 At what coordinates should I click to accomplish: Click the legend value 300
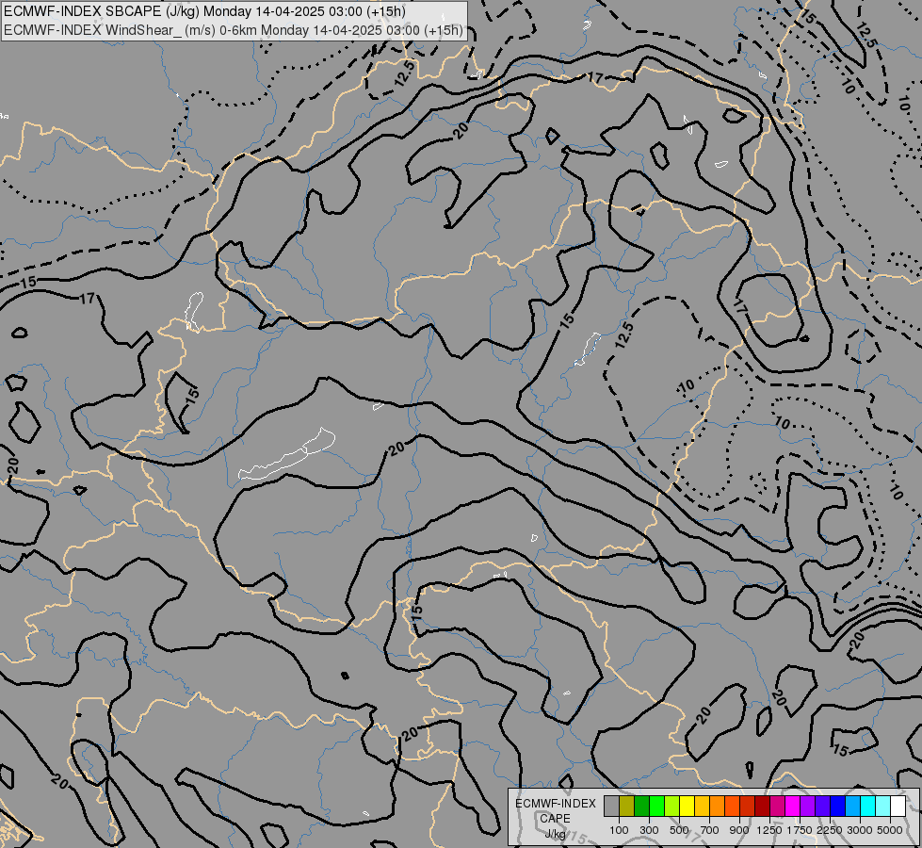649,830
